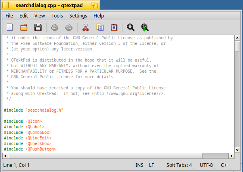
Task: Click the Find Next magnifier with green arrow
Action: (145, 27)
